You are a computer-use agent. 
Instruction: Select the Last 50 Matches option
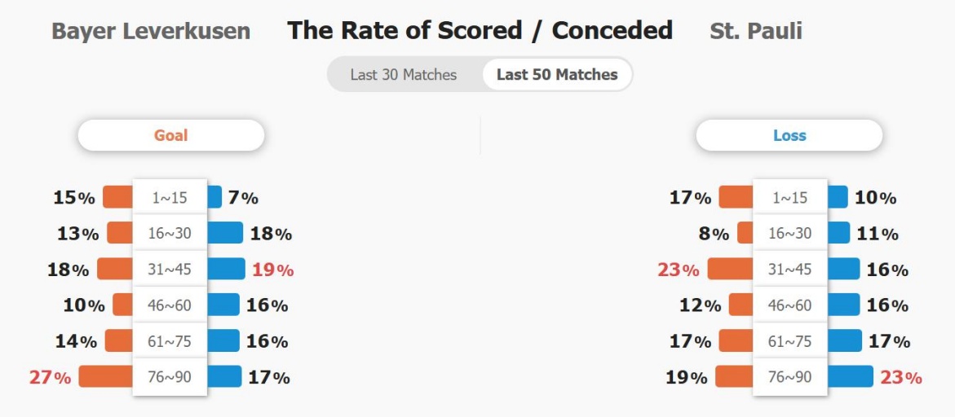point(557,75)
